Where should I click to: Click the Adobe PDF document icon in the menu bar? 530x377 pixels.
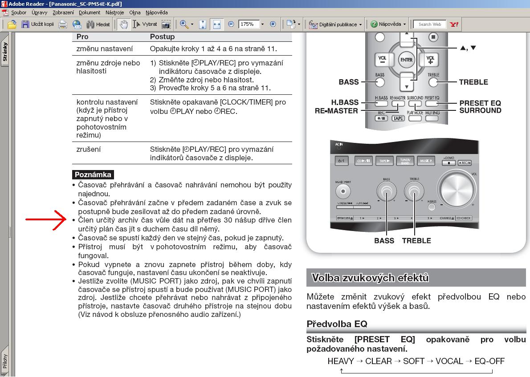pyautogui.click(x=5, y=12)
